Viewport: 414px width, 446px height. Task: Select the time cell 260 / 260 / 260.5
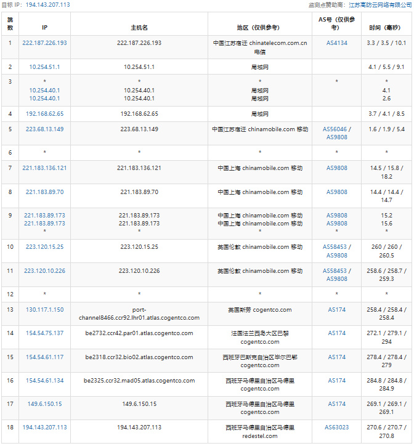click(386, 251)
